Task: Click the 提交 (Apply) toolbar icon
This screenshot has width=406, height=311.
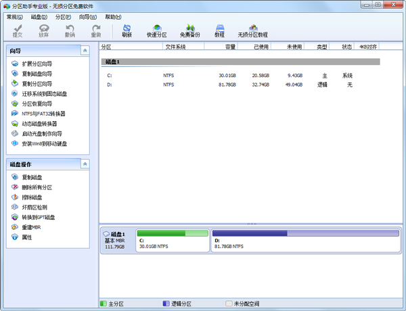Action: [x=18, y=30]
